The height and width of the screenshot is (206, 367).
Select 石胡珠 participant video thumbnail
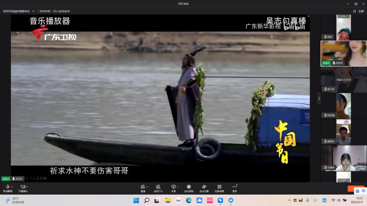pos(343,158)
